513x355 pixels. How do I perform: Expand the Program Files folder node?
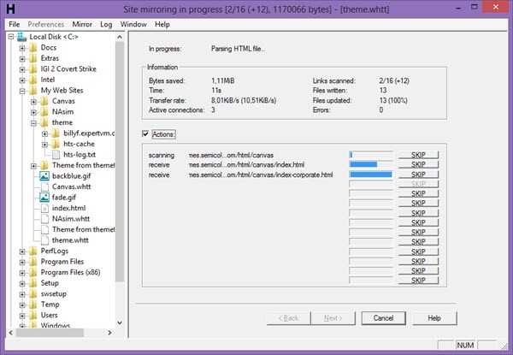pyautogui.click(x=22, y=262)
